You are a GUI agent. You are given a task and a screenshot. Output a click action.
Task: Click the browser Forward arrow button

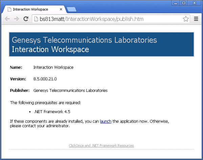[16, 19]
